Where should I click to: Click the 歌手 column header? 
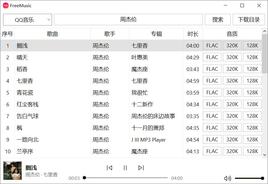110,34
